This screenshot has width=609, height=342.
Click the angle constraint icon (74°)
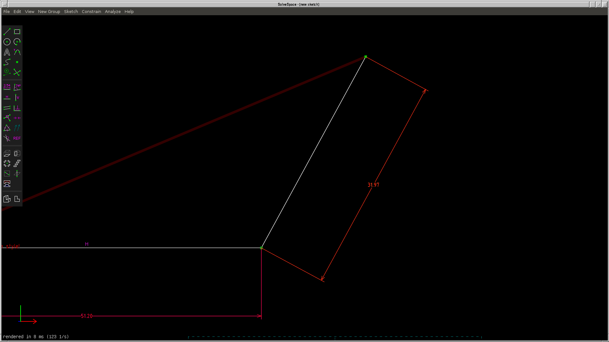[17, 87]
